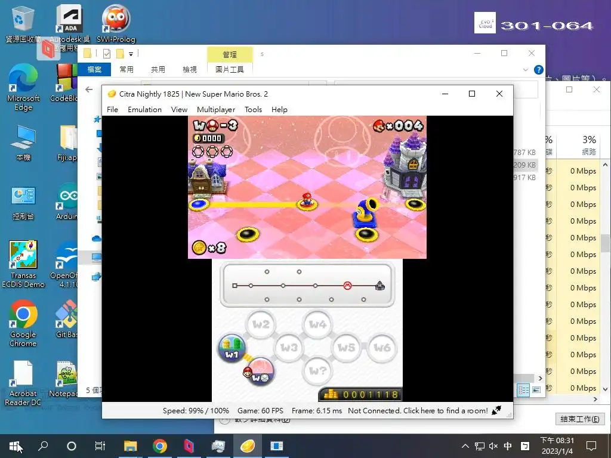611x458 pixels.
Task: Select the W5 world bubble
Action: tap(346, 348)
